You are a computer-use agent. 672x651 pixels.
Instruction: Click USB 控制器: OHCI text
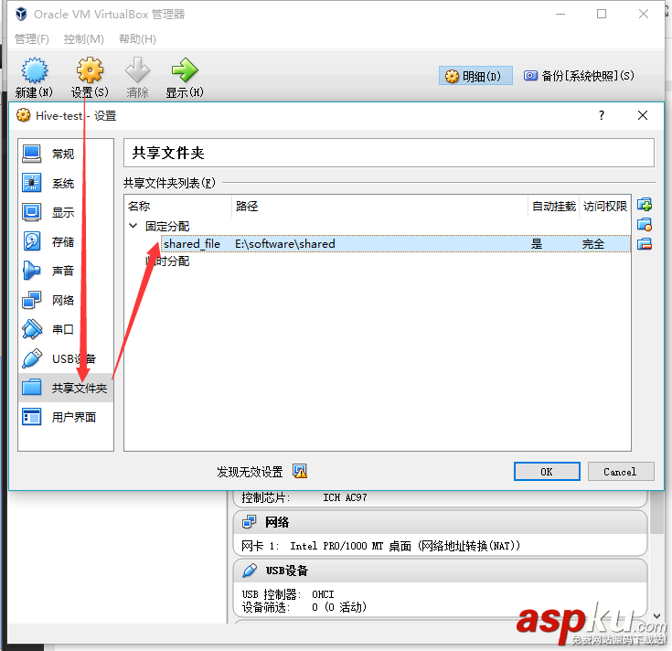point(288,594)
